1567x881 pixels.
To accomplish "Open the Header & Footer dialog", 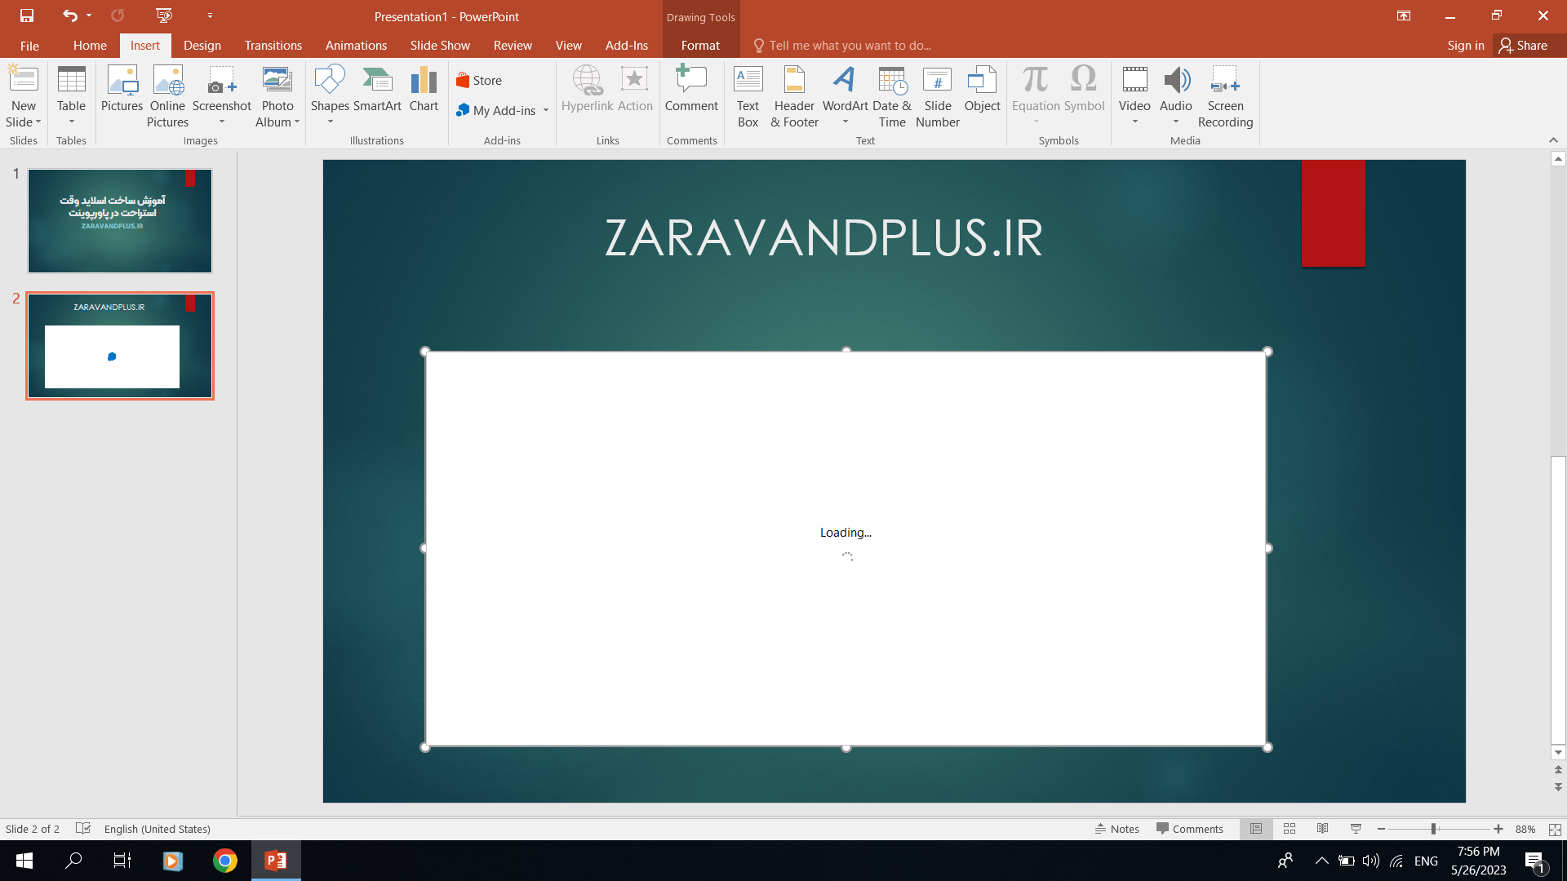I will point(794,96).
